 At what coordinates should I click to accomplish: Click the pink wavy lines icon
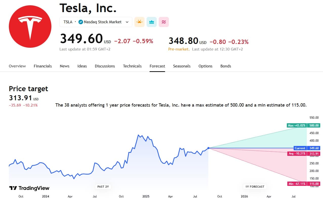pos(164,22)
